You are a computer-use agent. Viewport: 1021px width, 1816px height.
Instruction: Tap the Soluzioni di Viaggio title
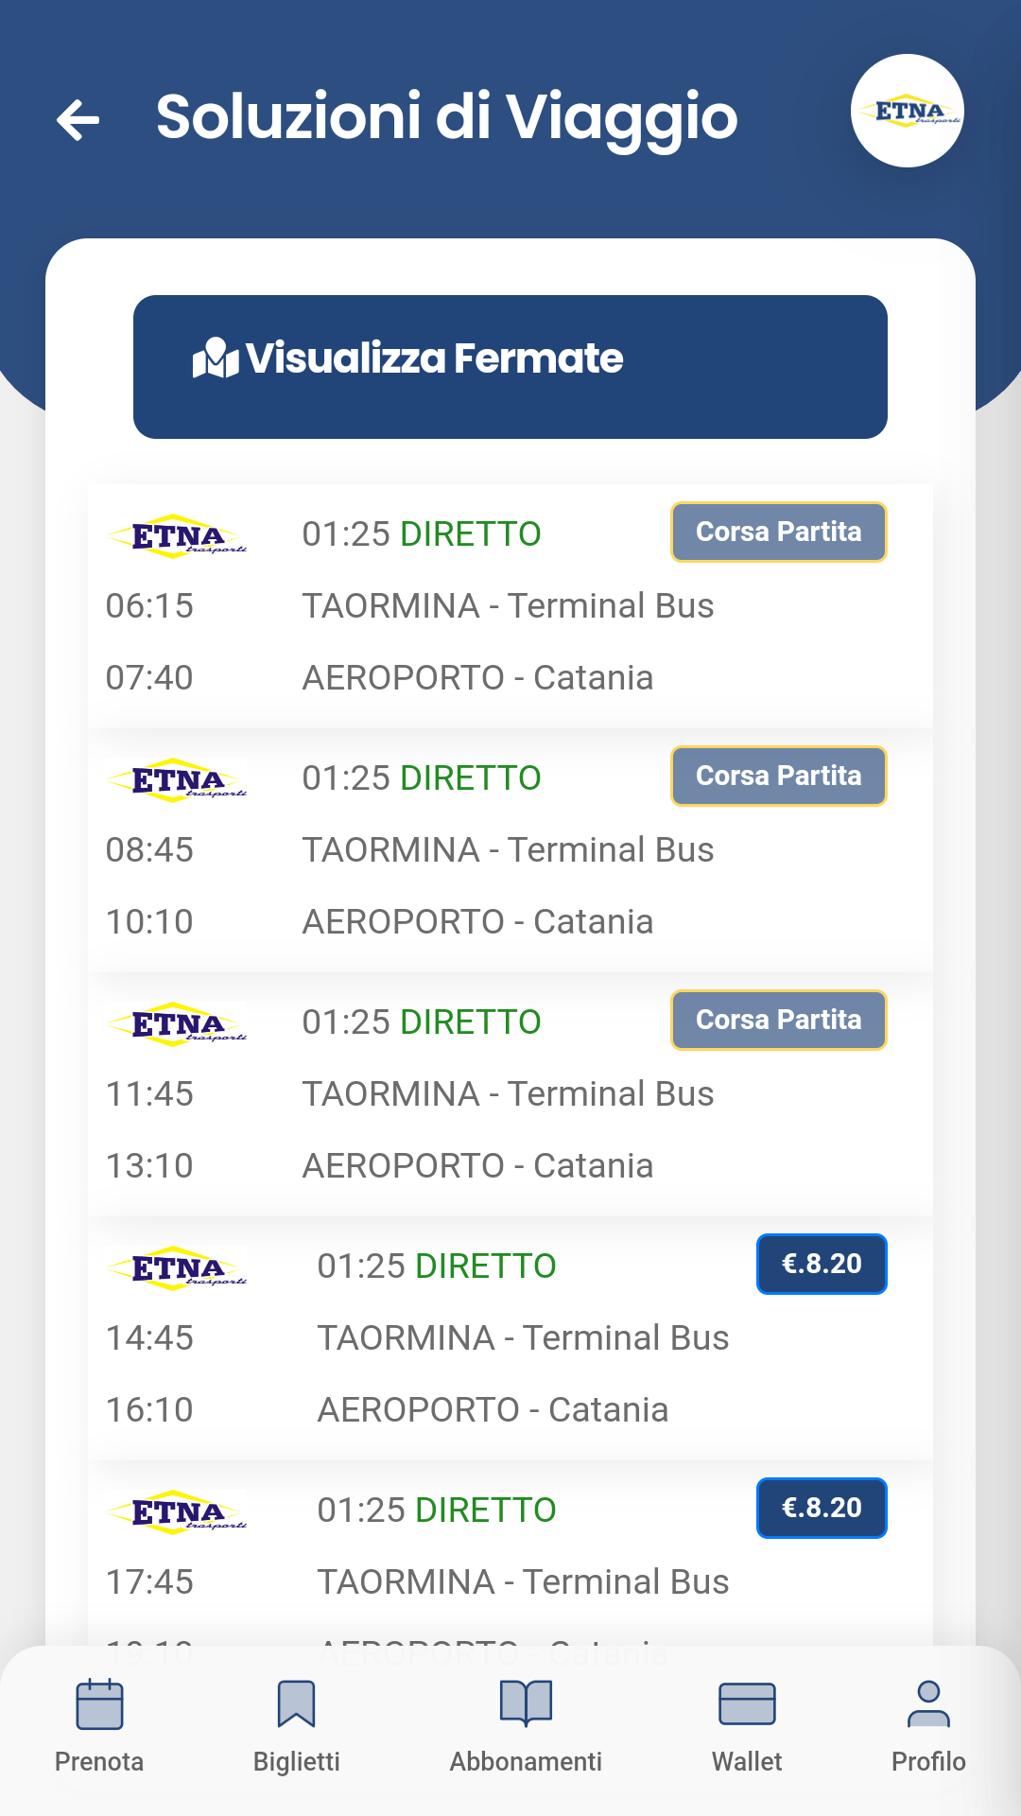[446, 117]
